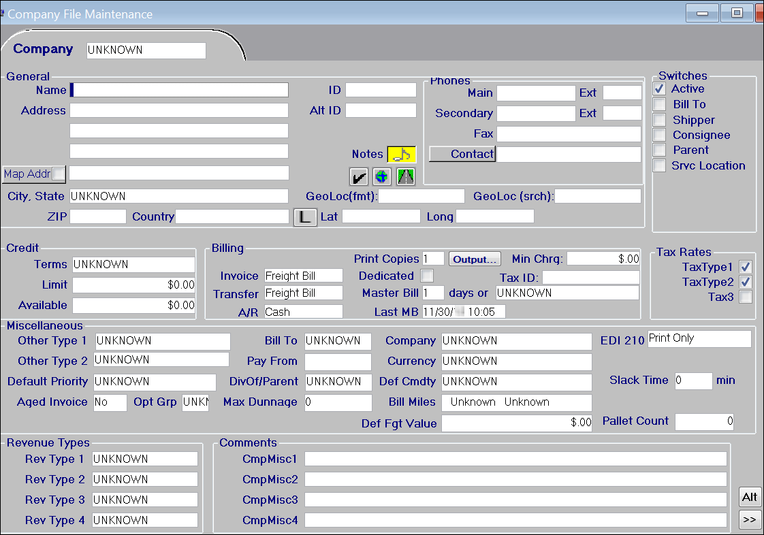Select the Company tab header

pyautogui.click(x=43, y=49)
